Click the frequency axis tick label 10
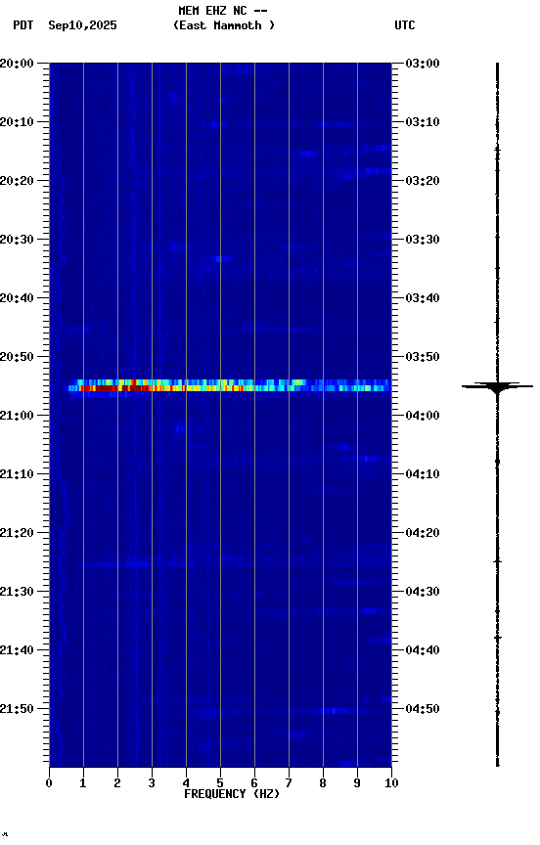Viewport: 540px width, 845px height. 391,783
